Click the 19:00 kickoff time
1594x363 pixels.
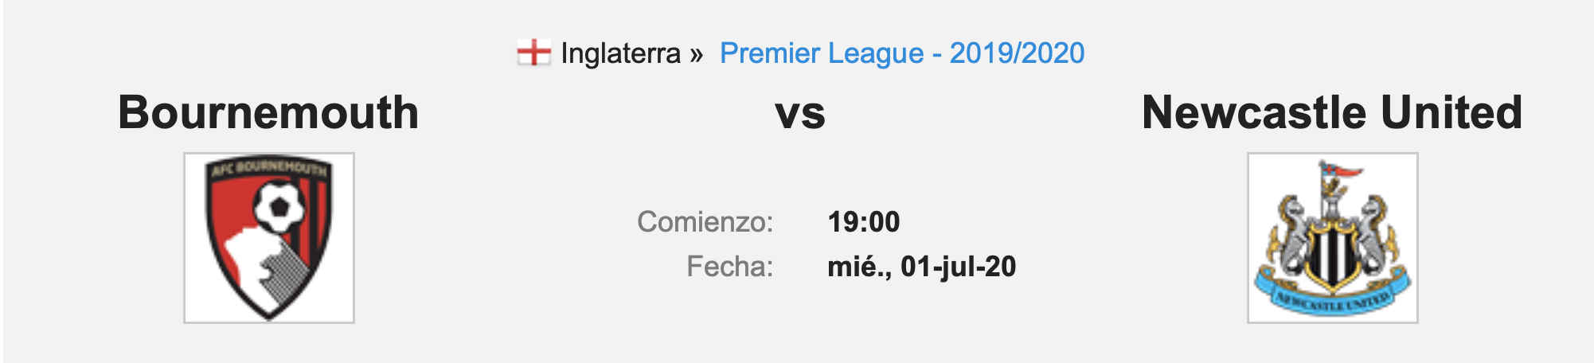(864, 222)
